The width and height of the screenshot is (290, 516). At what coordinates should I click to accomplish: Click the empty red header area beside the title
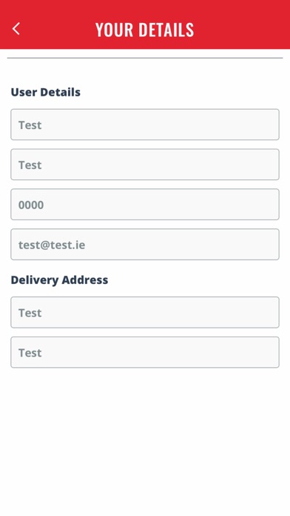point(243,29)
